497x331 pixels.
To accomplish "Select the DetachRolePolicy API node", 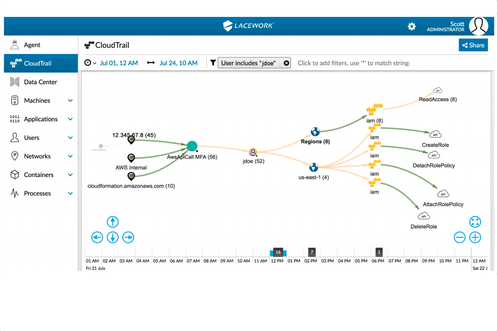I will click(x=434, y=155).
